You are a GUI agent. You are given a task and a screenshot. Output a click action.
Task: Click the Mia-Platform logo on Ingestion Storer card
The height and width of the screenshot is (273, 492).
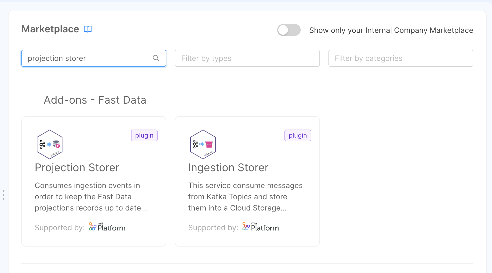tap(260, 227)
